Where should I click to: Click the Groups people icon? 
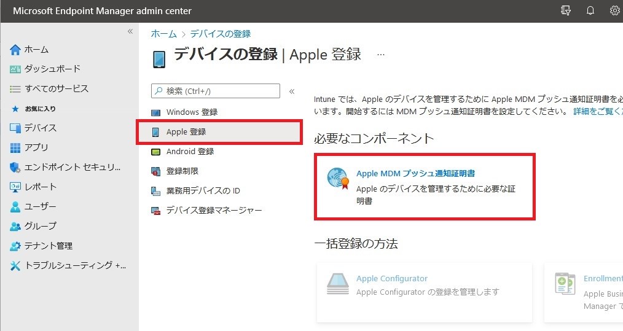15,226
